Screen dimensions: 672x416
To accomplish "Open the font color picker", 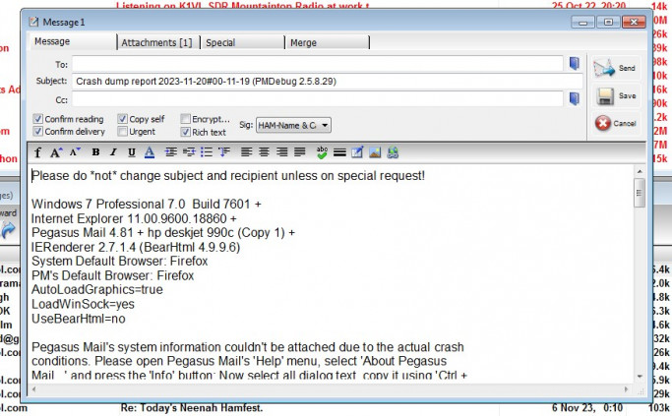I will (x=149, y=152).
